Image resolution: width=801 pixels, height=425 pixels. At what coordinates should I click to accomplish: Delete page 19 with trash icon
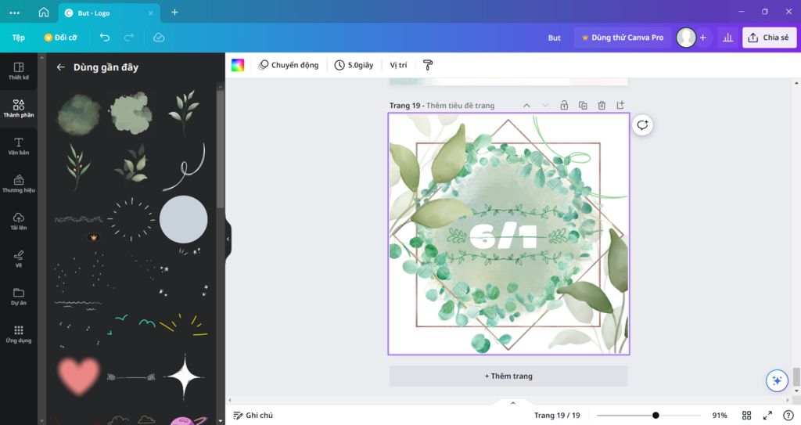coord(602,106)
